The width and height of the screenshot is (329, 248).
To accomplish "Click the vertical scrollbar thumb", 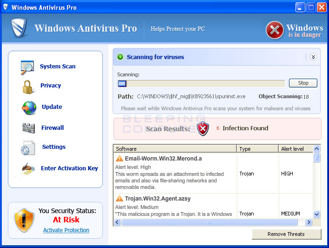I will [316, 157].
